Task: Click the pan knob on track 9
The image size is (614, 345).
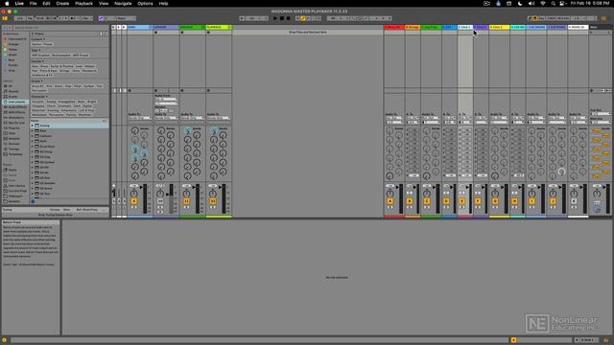Action: (134, 194)
